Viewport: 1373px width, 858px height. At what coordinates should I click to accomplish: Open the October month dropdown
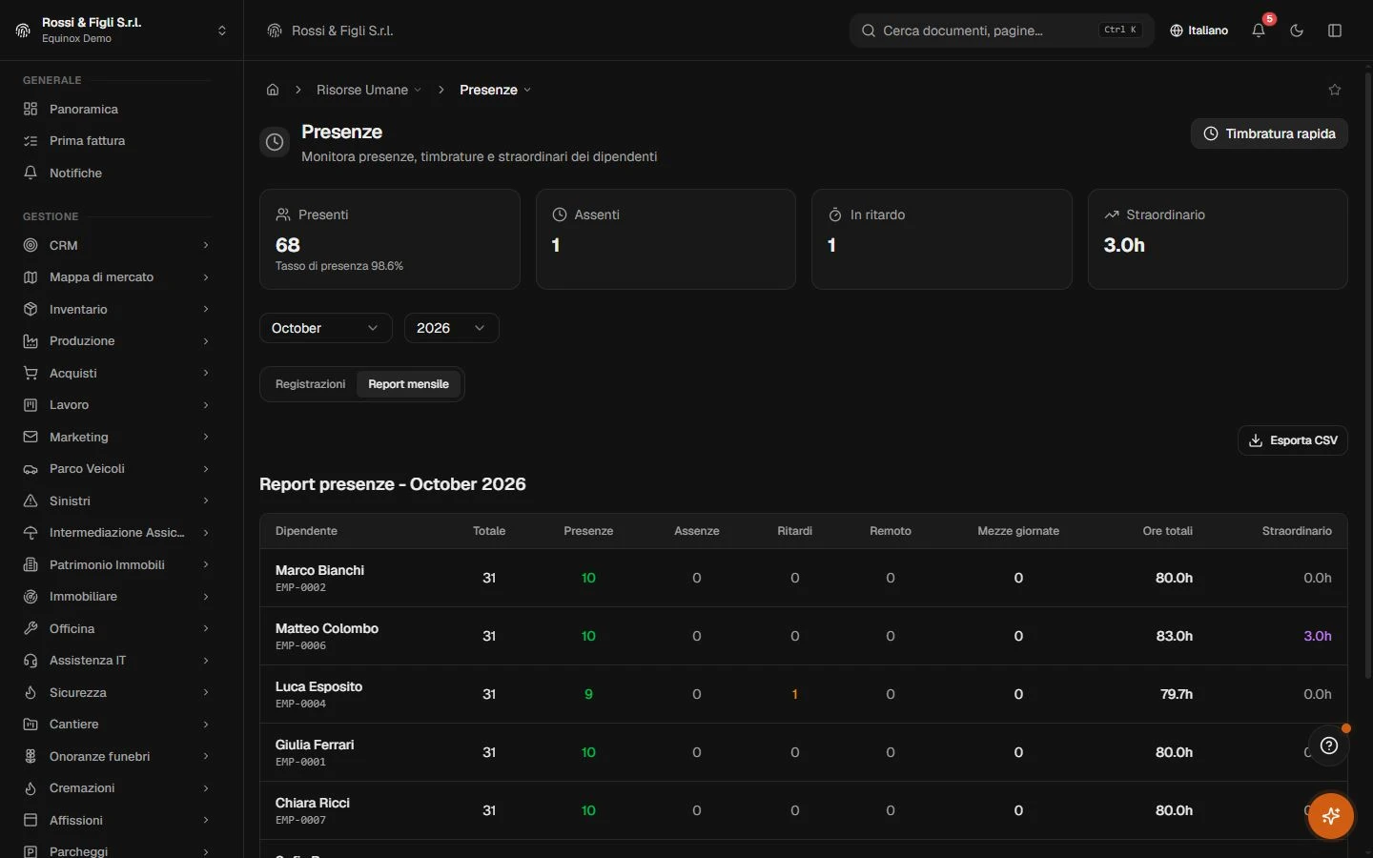325,328
